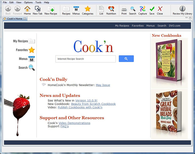195x154 pixels.
Task: Open the Beauty from Scratch Cookbook link
Action: pos(93,104)
